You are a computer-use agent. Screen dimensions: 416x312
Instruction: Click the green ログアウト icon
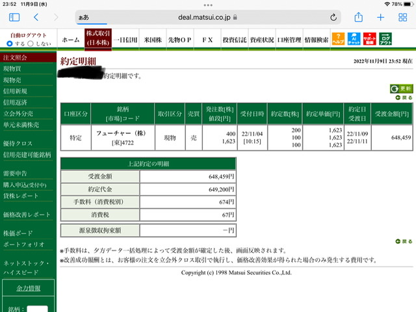[x=385, y=39]
